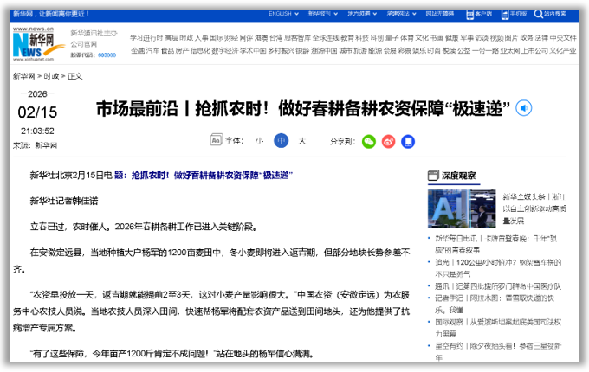Share the article to Weibo
Viewport: 589px width, 372px height.
(388, 140)
